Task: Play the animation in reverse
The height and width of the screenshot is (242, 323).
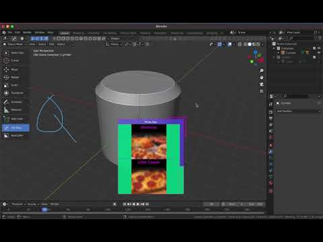Action: tap(134, 204)
